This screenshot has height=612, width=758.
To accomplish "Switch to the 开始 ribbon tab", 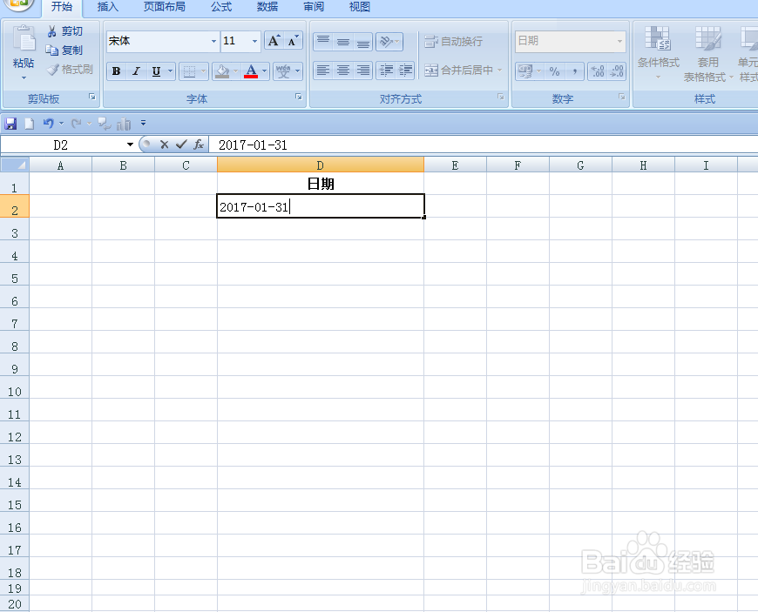I will 62,7.
